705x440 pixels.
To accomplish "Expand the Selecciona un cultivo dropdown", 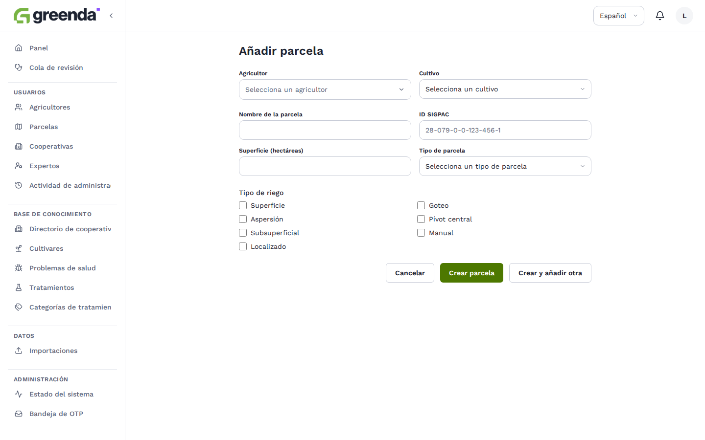I will click(x=505, y=89).
